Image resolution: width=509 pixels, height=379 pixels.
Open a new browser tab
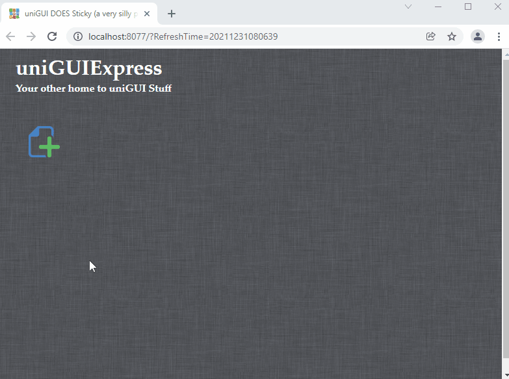point(172,14)
